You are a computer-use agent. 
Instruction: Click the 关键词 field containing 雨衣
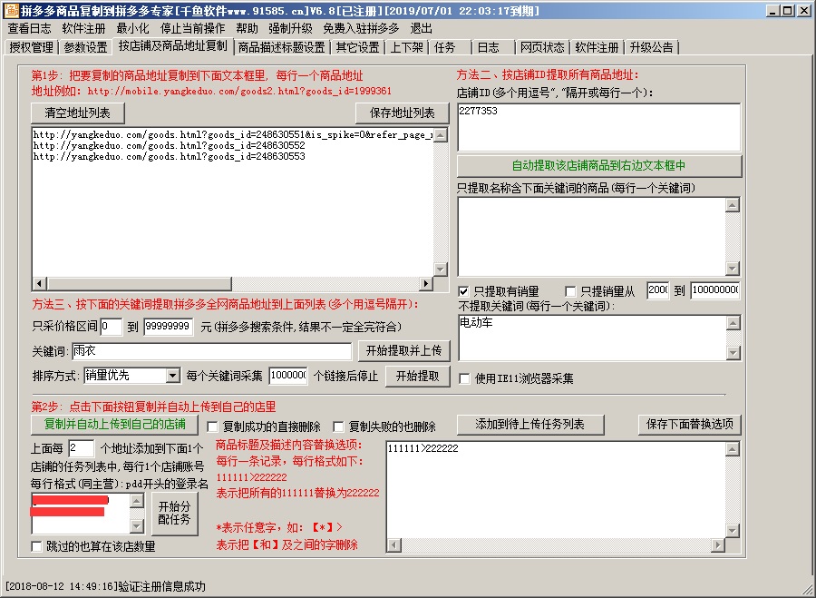212,351
